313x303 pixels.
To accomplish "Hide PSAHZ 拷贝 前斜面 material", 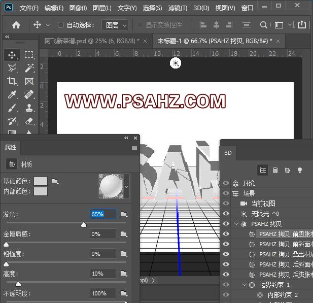I will [x=226, y=244].
